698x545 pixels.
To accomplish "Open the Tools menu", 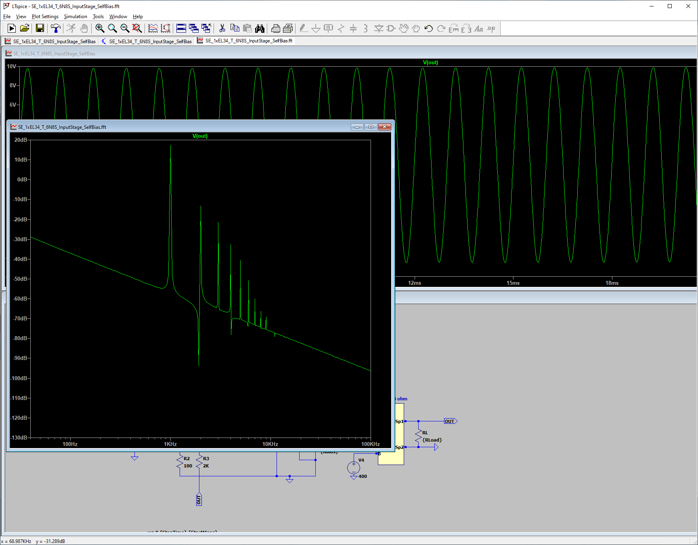I will click(x=98, y=17).
